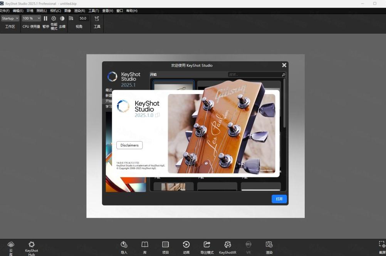Open the 环境 menu
Image resolution: width=386 pixels, height=256 pixels.
[30, 11]
